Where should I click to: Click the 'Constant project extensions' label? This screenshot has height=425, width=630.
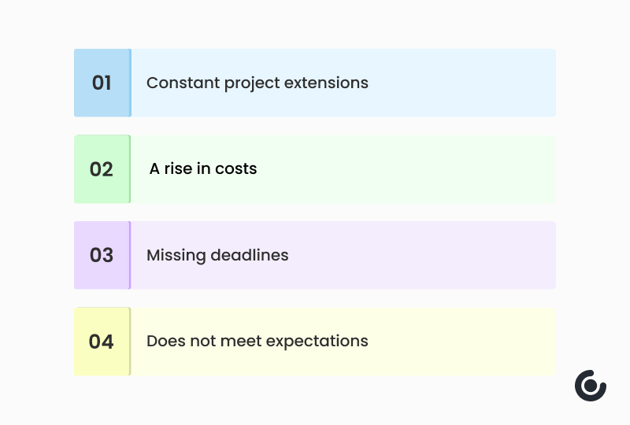click(258, 83)
